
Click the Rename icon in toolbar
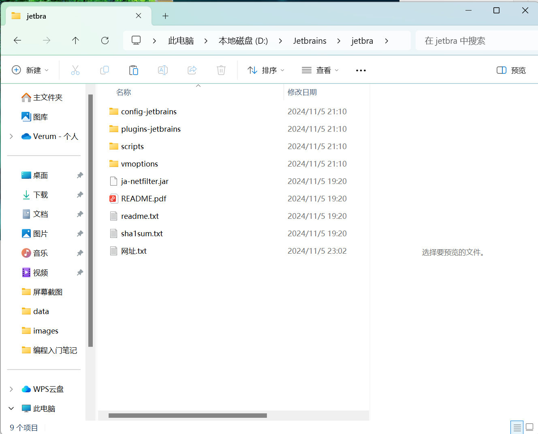coord(163,70)
